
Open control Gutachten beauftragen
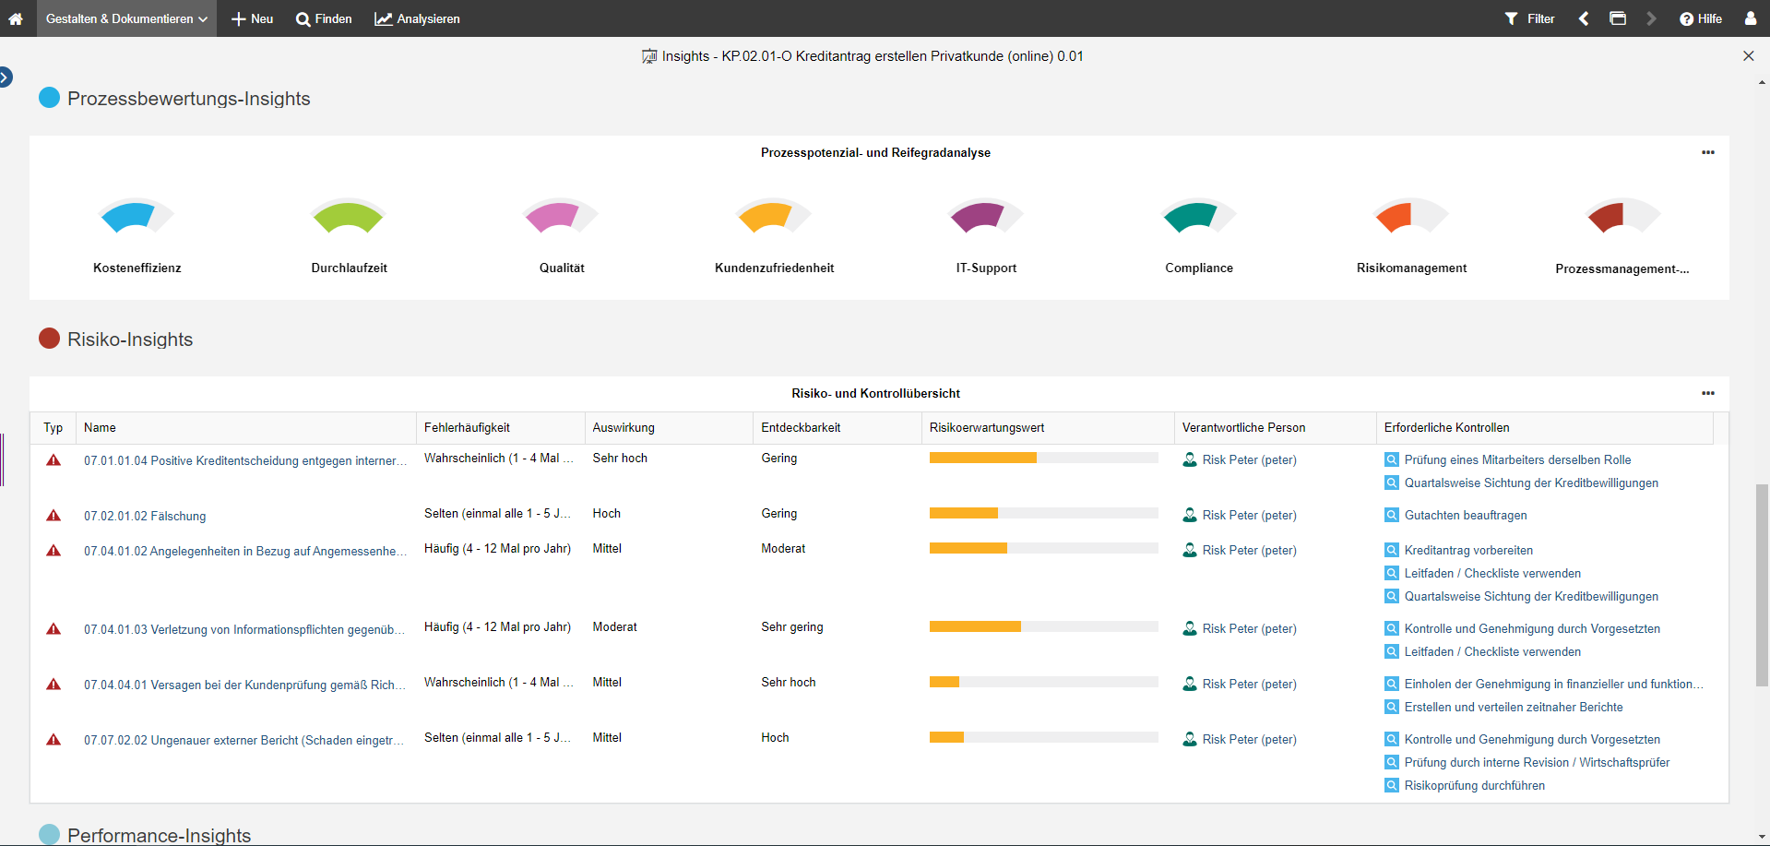pos(1466,515)
